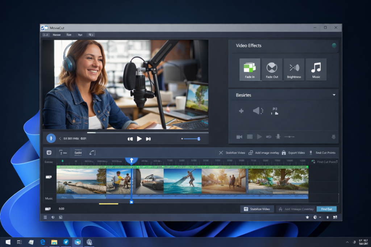The image size is (371, 247).
Task: Expand the Find Cut Points dropdown on the right
Action: tap(324, 162)
